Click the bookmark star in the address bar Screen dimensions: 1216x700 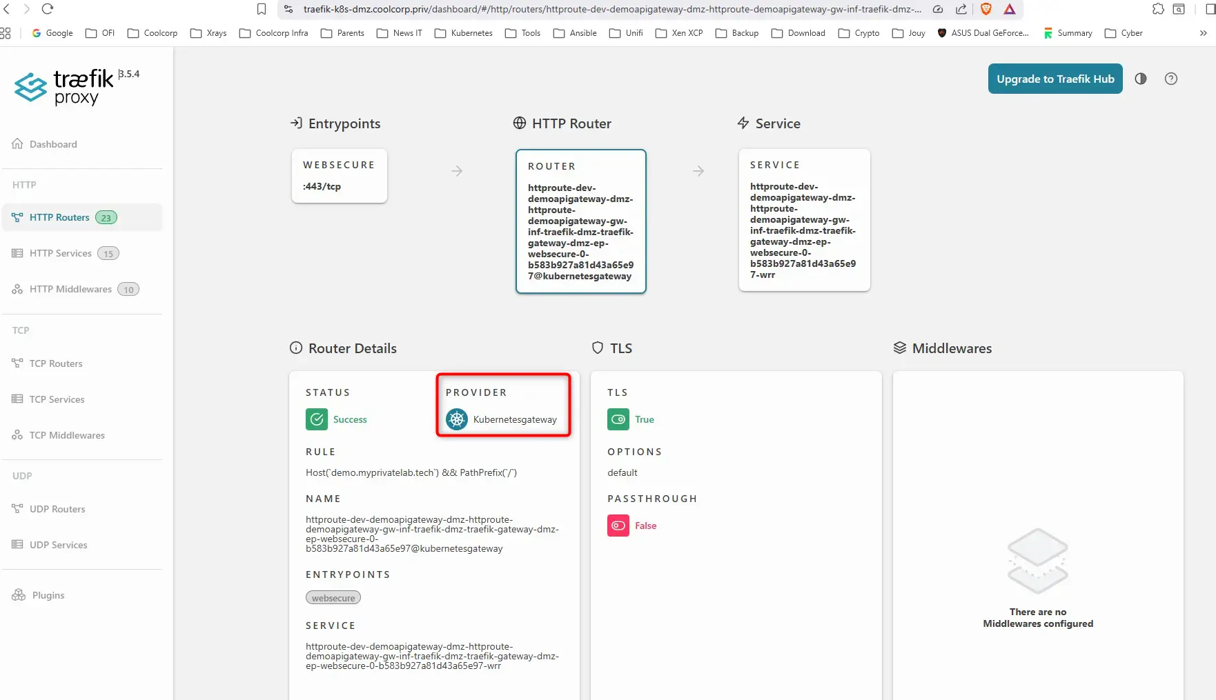[x=262, y=10]
